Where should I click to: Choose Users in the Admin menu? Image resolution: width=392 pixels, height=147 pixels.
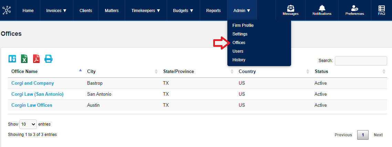(x=238, y=51)
